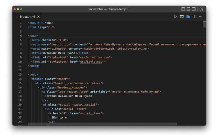219x137 pixels.
Task: Click the meta description line
Action: tap(119, 45)
